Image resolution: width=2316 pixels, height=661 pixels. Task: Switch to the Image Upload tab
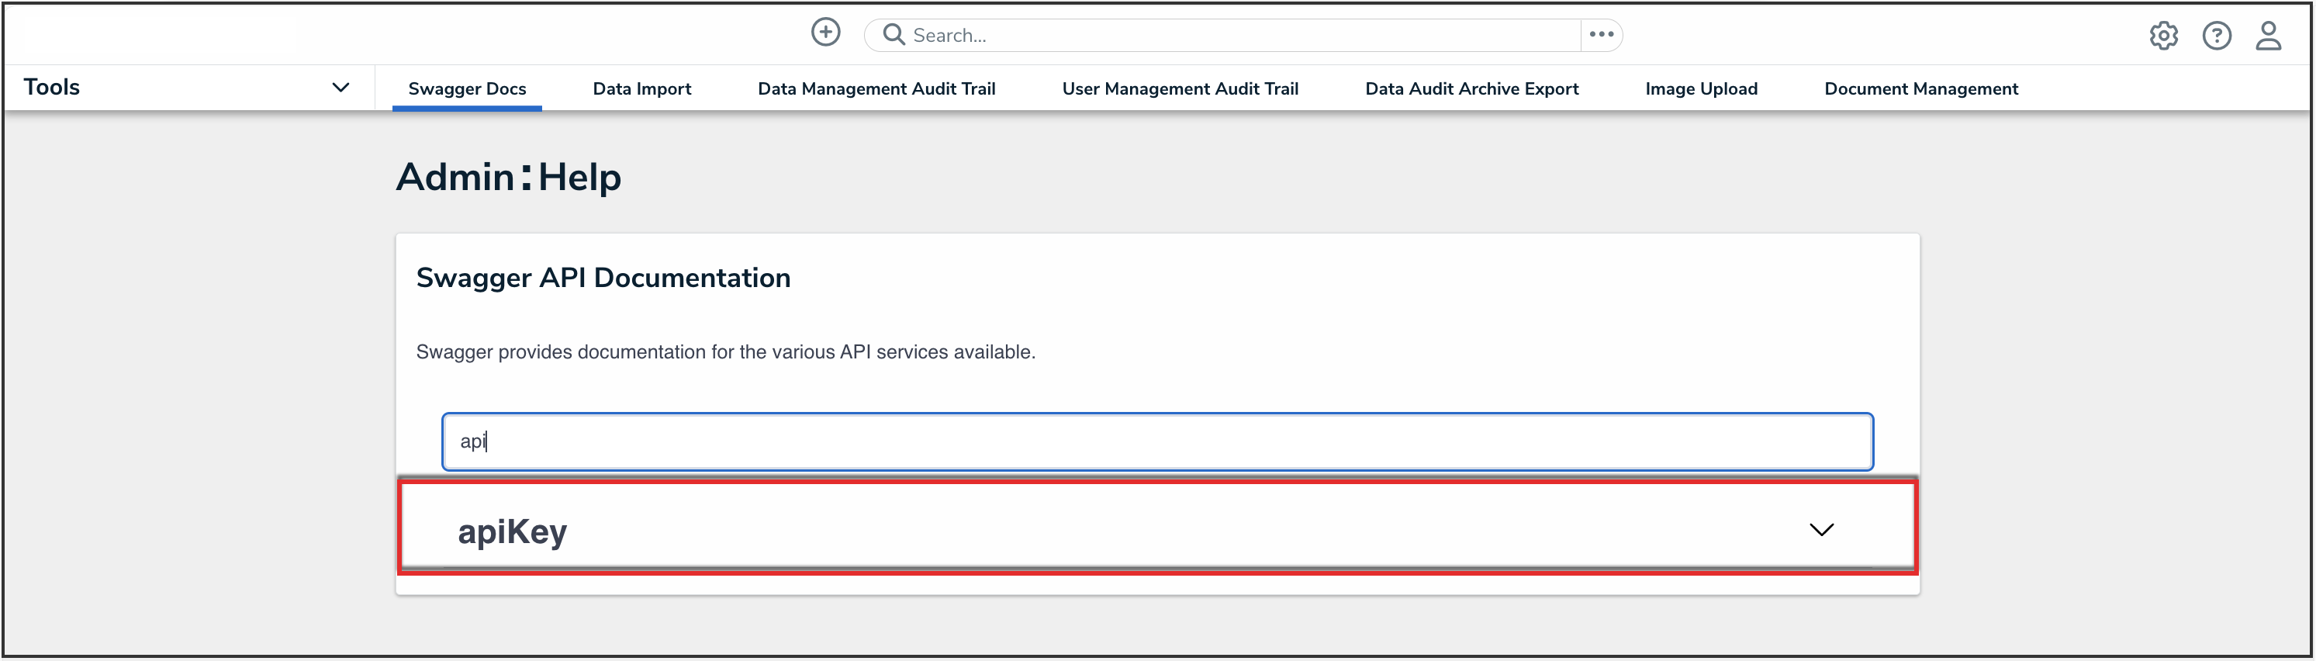tap(1700, 88)
